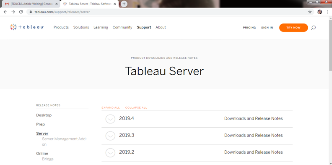Viewport: 332px width, 165px height.
Task: Open the Chrome three-dot menu
Action: [x=327, y=12]
